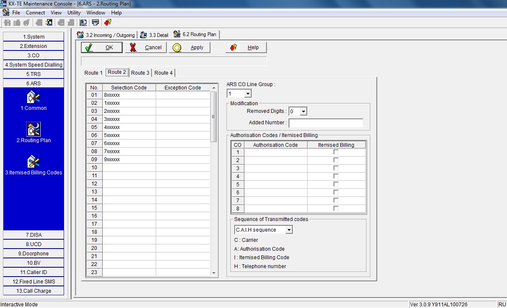Screen dimensions: 507x308
Task: Click Authorisation Code cell for CO 1
Action: (275, 152)
